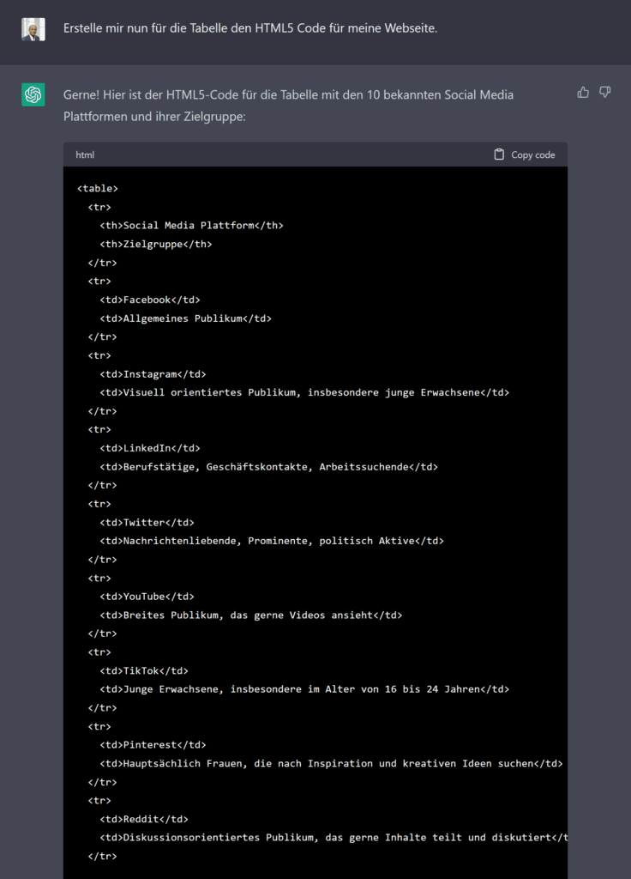Click the Nachrichtenliebende, Prominente code line
The width and height of the screenshot is (631, 879).
point(272,541)
